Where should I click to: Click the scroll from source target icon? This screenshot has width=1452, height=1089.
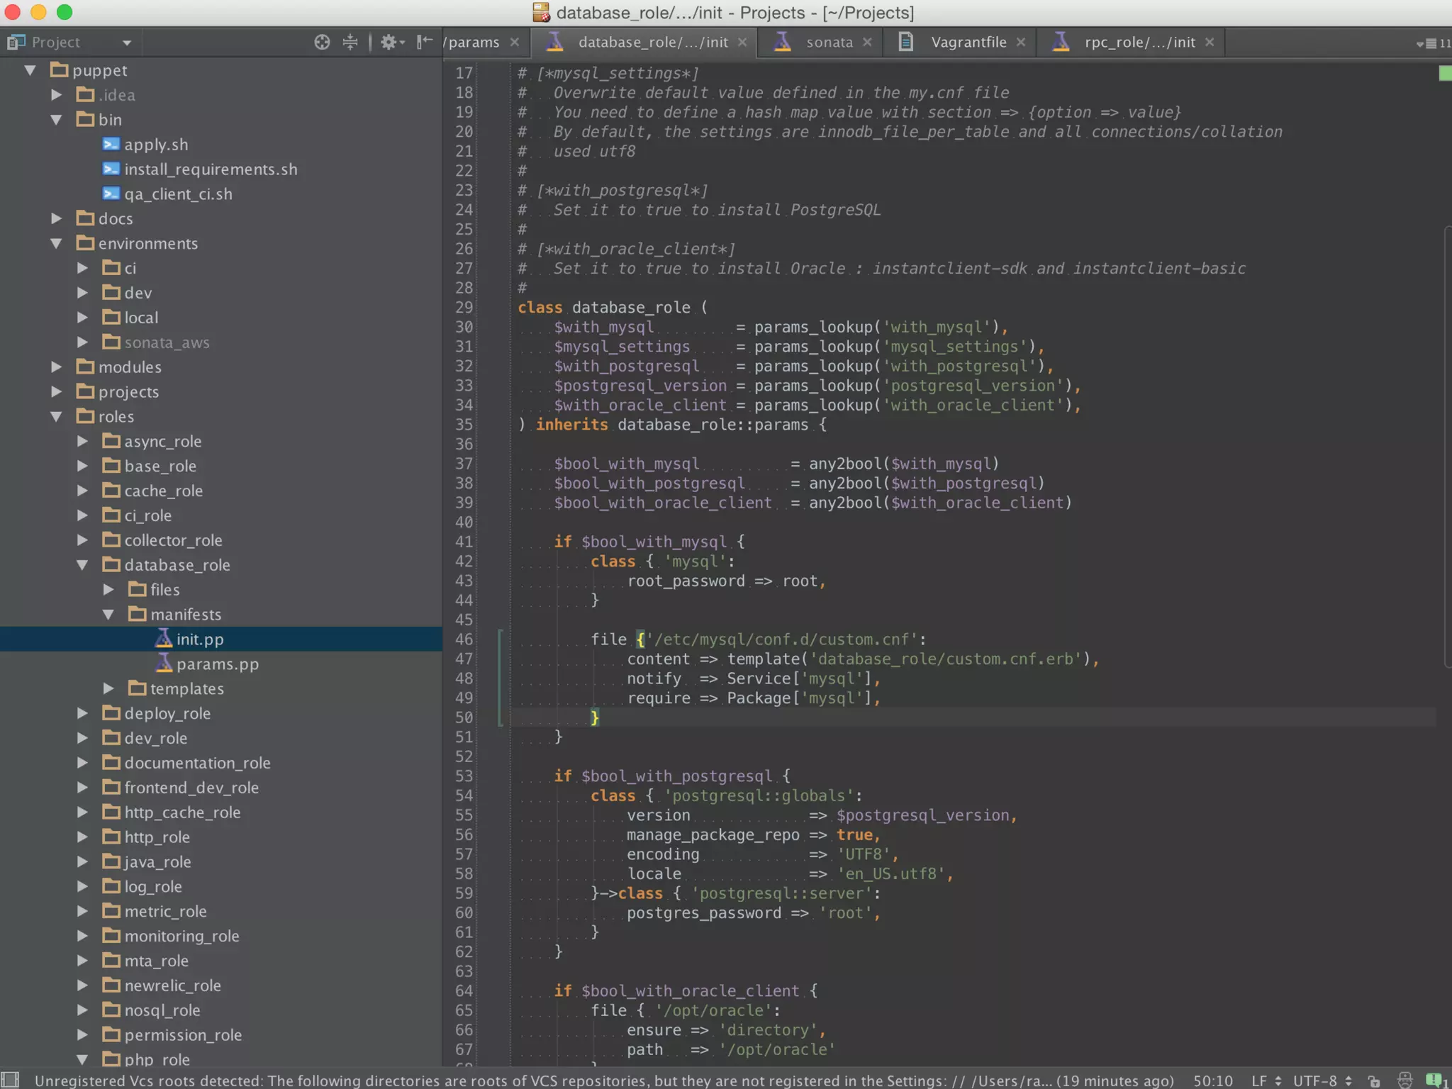tap(322, 43)
